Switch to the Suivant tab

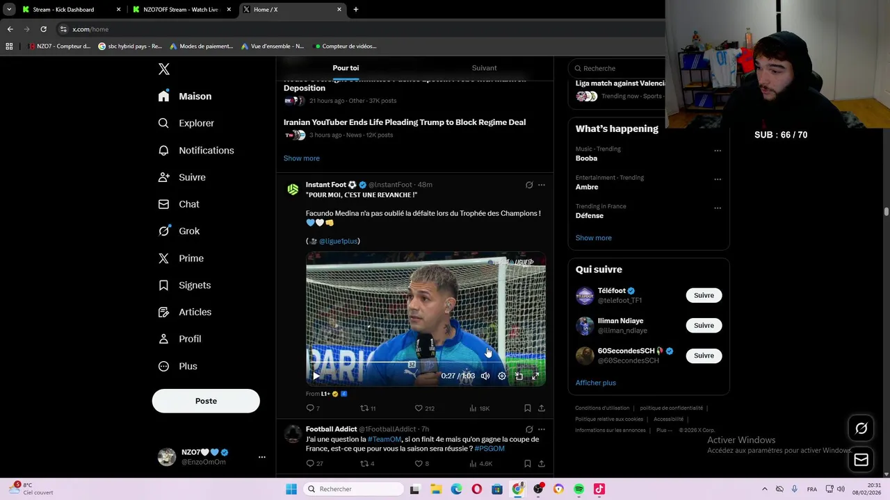click(x=484, y=68)
